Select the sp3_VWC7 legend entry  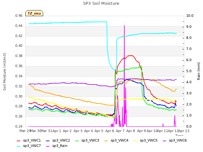(29, 146)
